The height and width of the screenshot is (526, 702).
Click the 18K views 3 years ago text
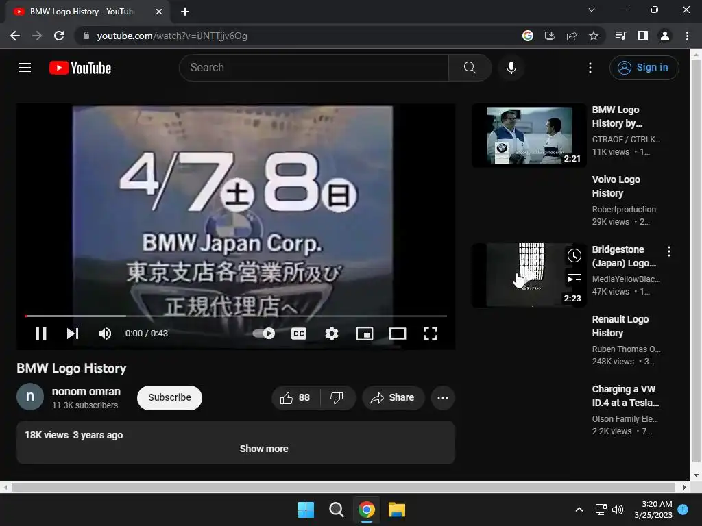tap(74, 435)
